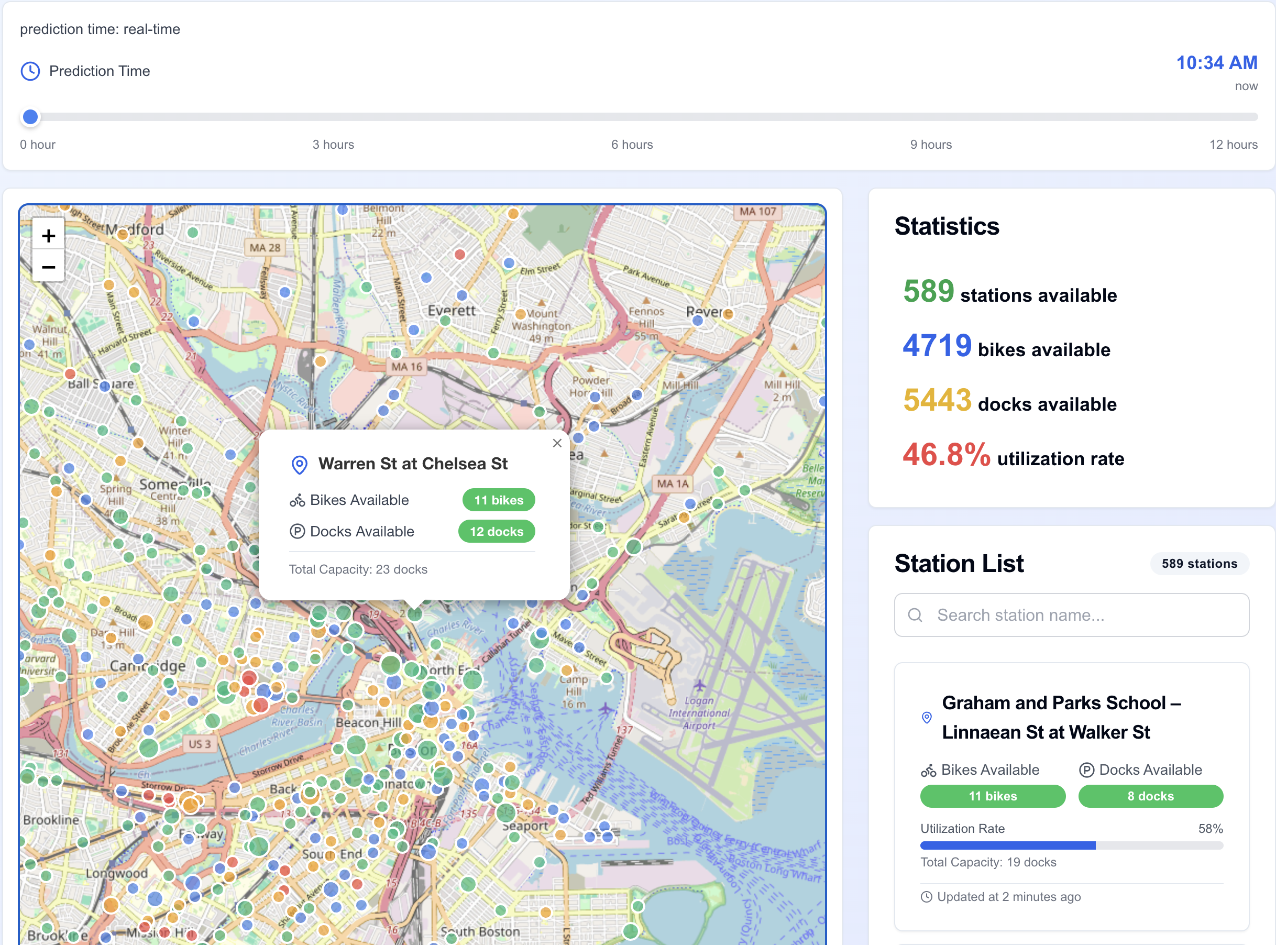
Task: Click the search magnifier icon
Action: (x=915, y=615)
